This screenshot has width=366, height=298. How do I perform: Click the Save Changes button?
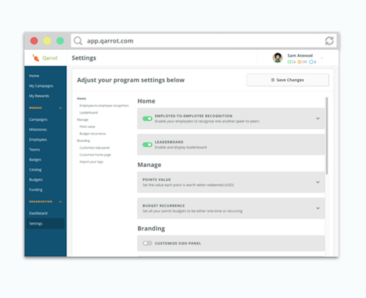click(287, 80)
